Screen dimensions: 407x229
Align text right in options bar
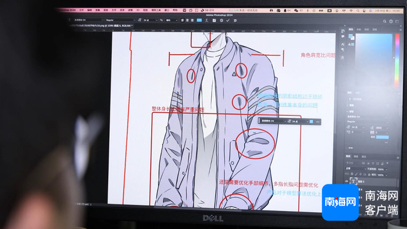tap(192, 20)
